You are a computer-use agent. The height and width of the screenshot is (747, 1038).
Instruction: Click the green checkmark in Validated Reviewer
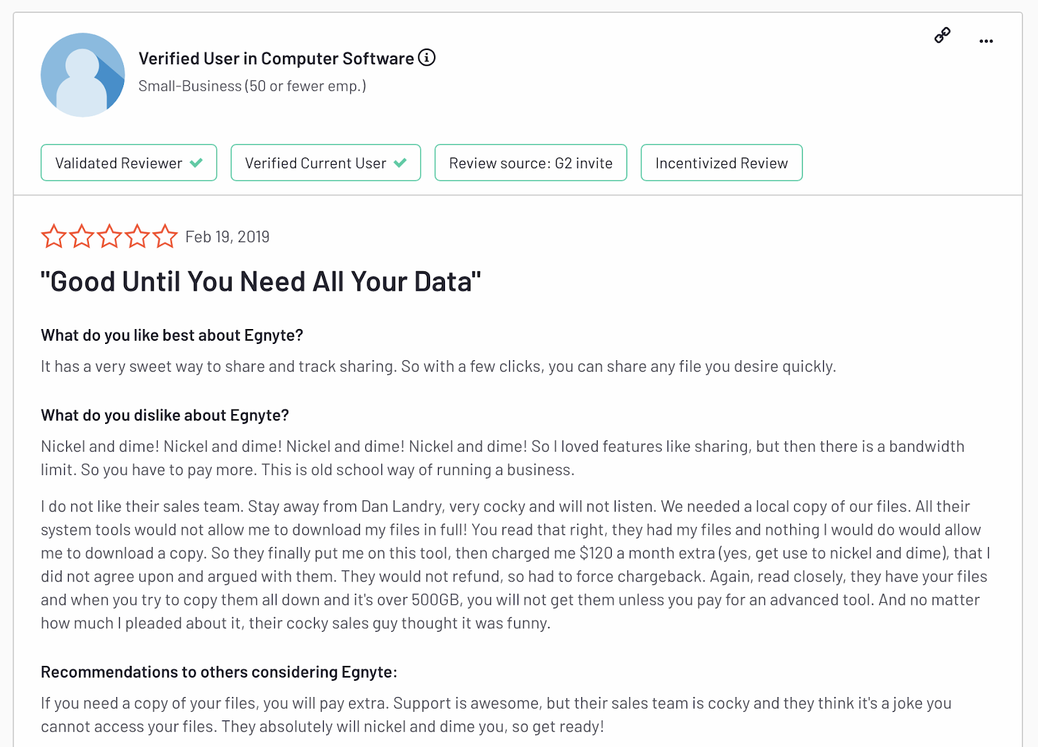[197, 163]
